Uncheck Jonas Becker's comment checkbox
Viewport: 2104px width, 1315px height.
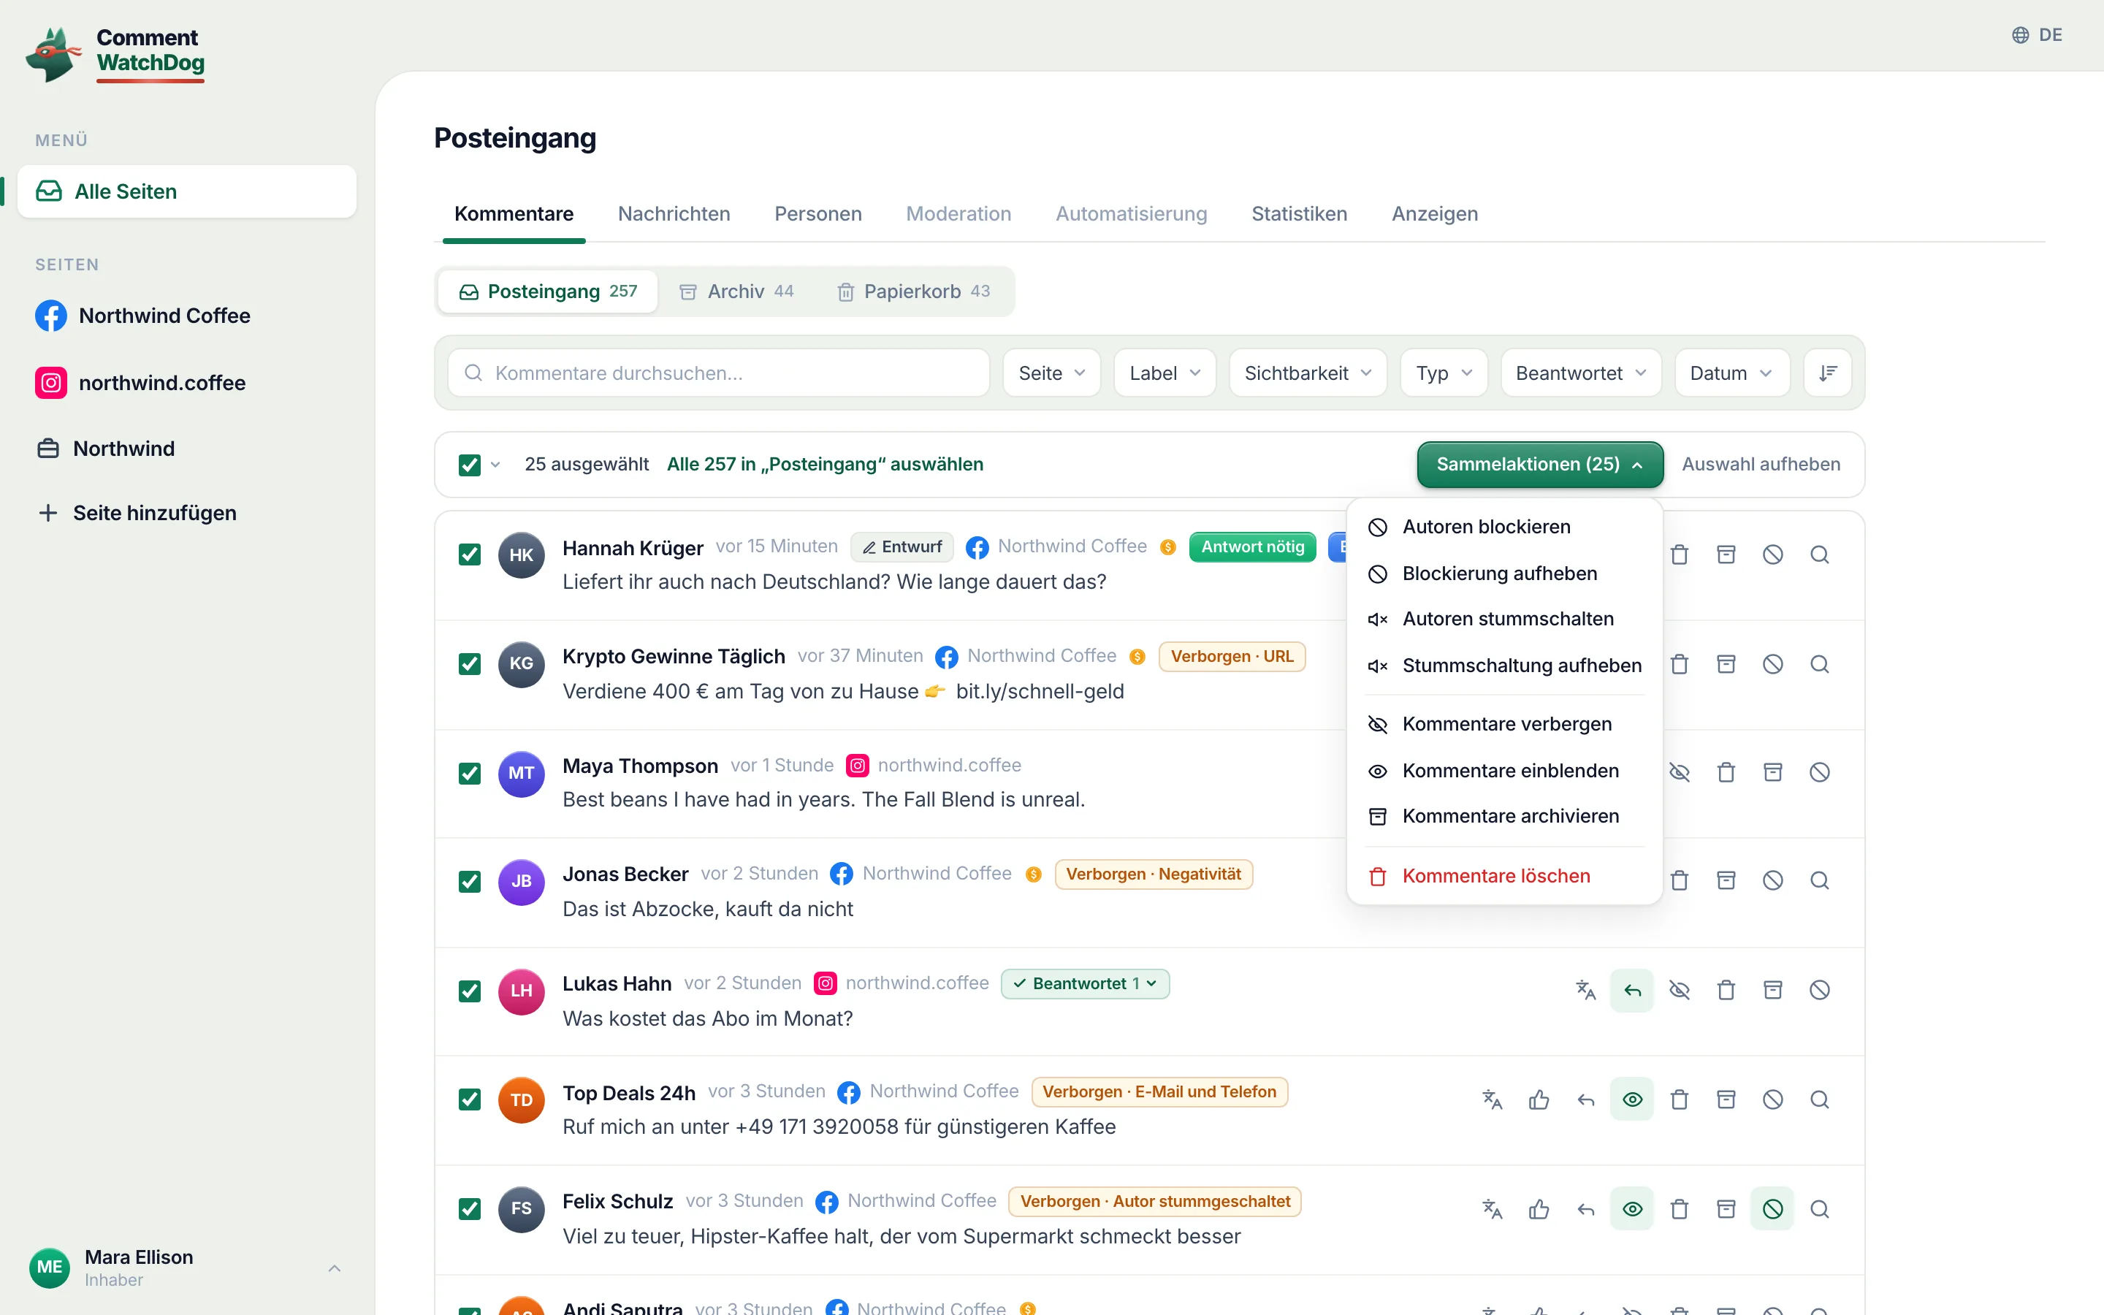tap(470, 882)
